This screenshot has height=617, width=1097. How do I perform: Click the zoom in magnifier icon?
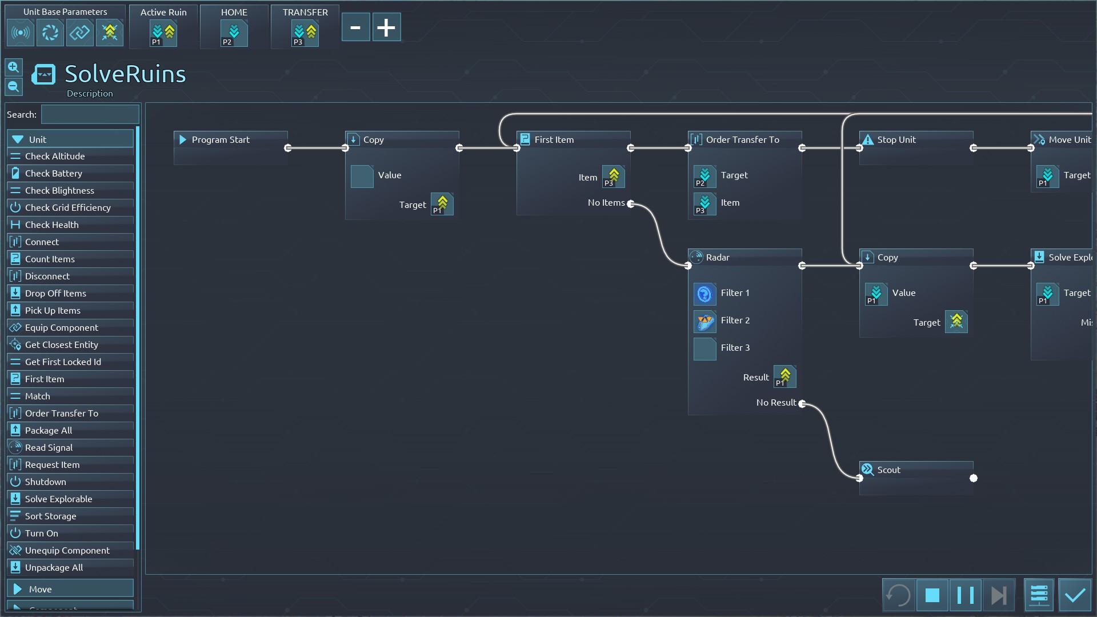click(14, 67)
